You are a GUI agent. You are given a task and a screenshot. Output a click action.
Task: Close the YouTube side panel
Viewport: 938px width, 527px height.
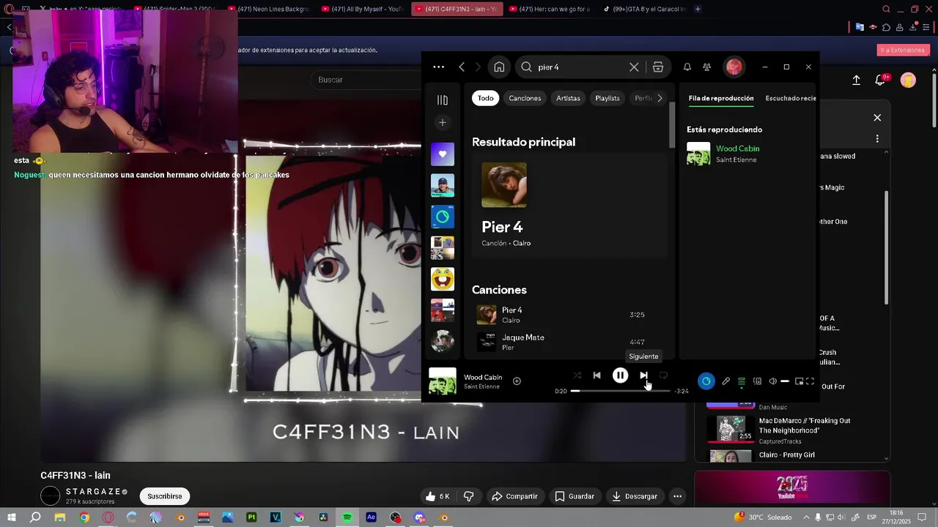pos(877,118)
